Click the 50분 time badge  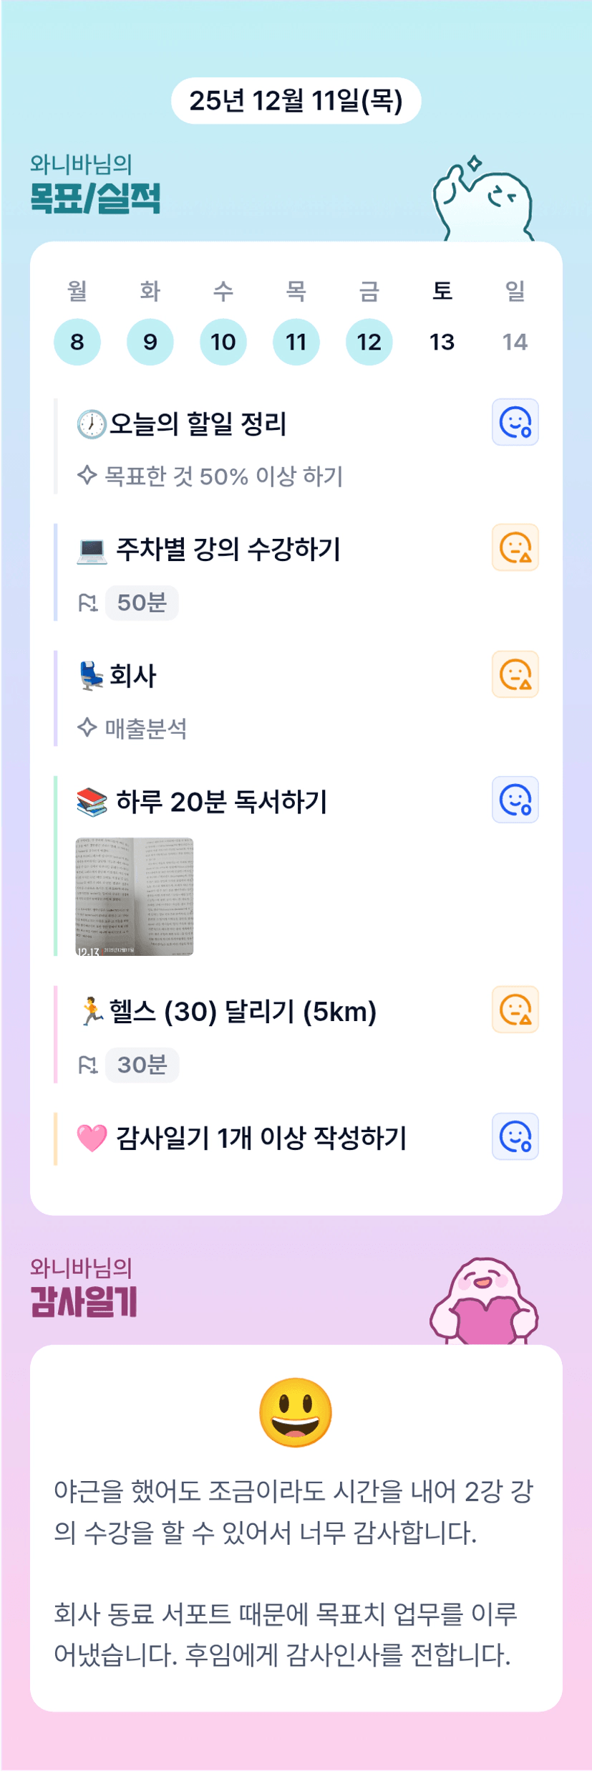142,603
